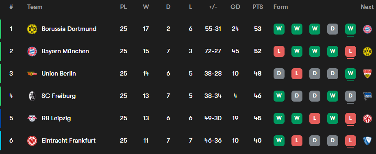Viewport: 376px width, 154px height.
Task: Sort table by GD column header
Action: tap(235, 7)
